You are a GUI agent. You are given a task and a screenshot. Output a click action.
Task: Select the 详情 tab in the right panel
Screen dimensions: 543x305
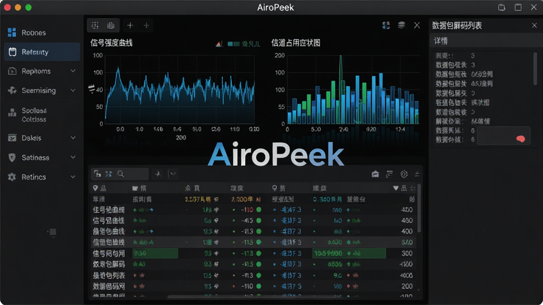(441, 41)
